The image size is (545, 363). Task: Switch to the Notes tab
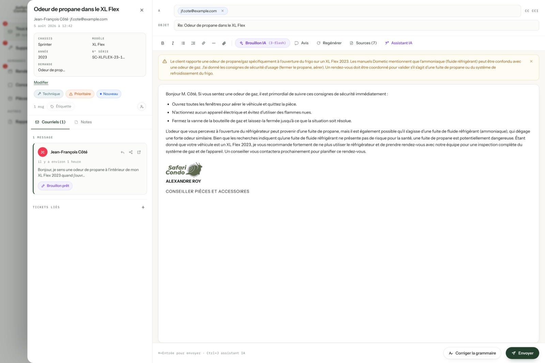pyautogui.click(x=83, y=122)
